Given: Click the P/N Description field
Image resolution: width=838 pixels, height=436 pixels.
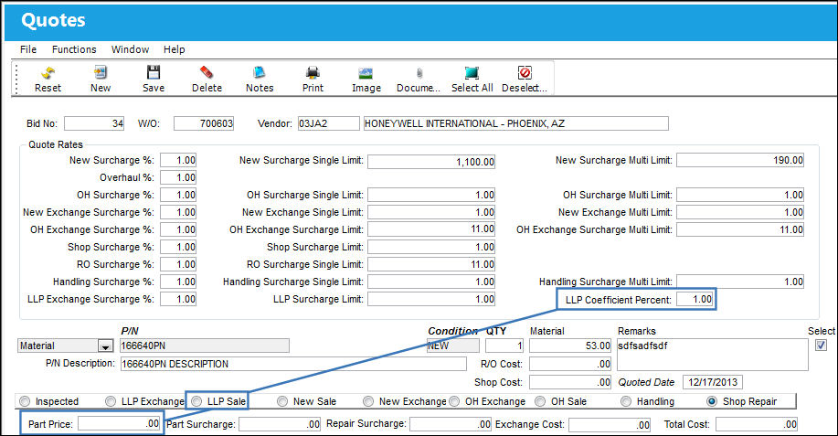Looking at the screenshot, I should pyautogui.click(x=293, y=364).
